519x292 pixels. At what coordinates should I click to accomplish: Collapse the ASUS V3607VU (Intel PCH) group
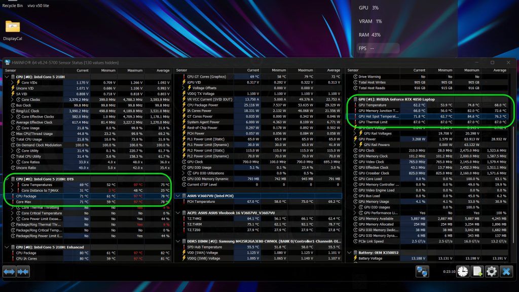178,196
